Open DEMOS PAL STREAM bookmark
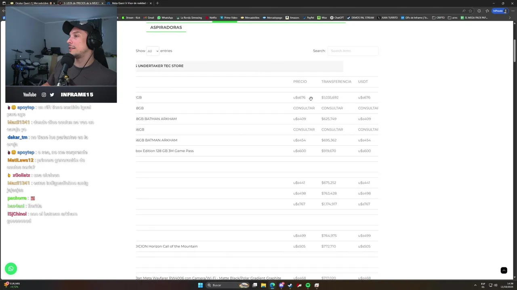Viewport: 517px width, 290px height. click(x=361, y=18)
